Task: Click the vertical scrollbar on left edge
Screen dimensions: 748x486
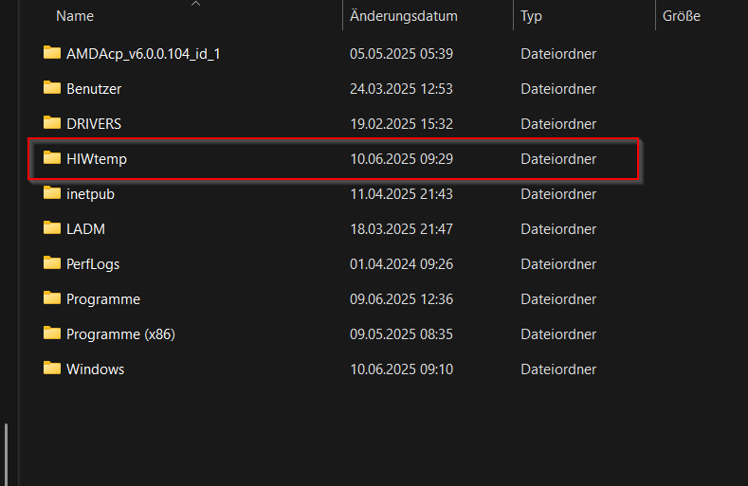Action: (7, 453)
